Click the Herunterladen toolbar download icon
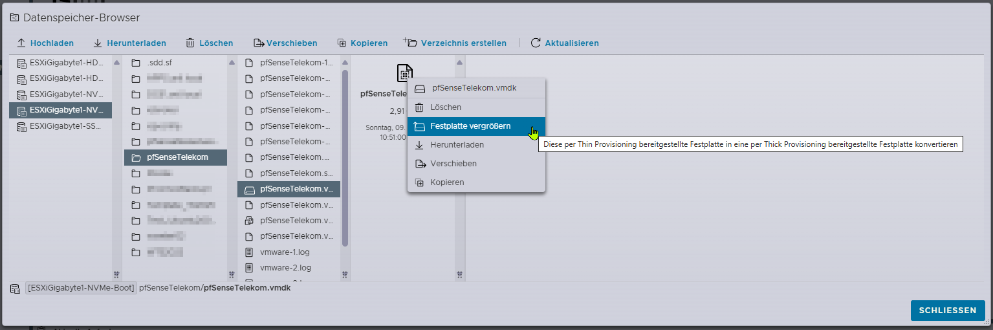This screenshot has width=993, height=330. point(98,43)
